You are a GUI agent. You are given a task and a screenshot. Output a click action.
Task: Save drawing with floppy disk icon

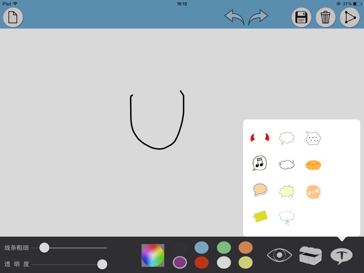301,17
